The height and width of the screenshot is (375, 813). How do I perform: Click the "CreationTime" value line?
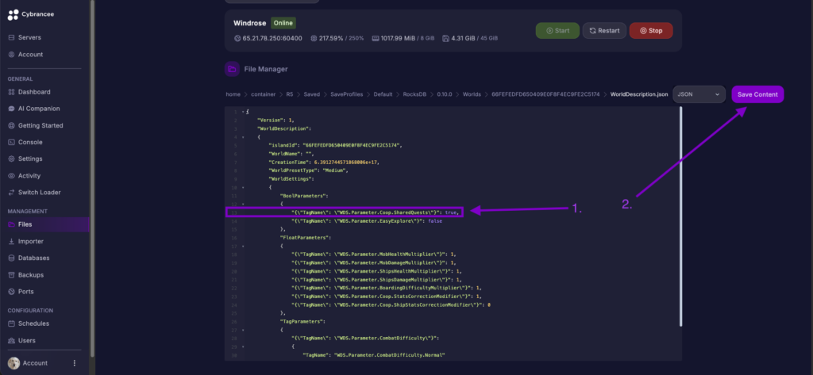324,162
